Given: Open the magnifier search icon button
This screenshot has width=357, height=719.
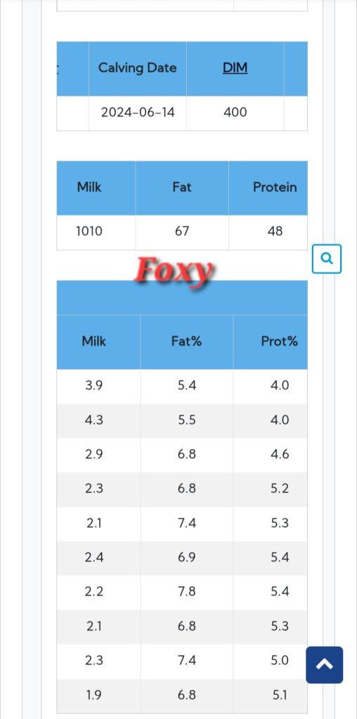Looking at the screenshot, I should 326,259.
